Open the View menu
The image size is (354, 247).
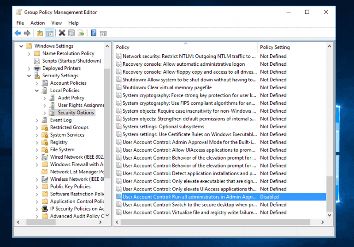[x=56, y=23]
